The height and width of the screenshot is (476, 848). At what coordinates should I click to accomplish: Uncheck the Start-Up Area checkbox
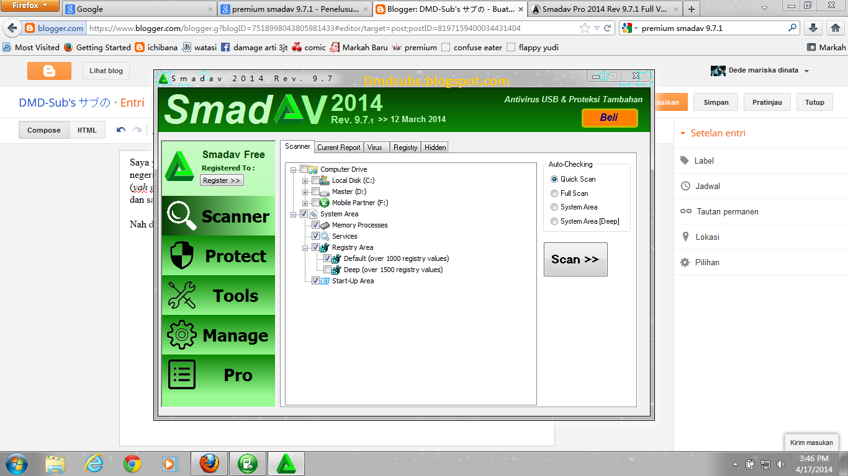(315, 281)
